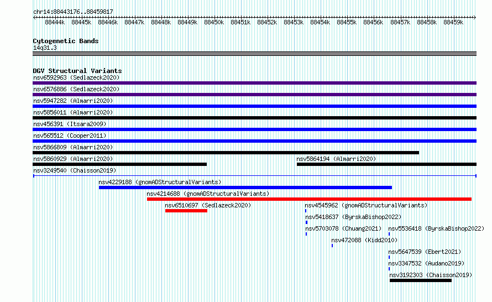Click the 88450k ruler tick label

click(214, 22)
